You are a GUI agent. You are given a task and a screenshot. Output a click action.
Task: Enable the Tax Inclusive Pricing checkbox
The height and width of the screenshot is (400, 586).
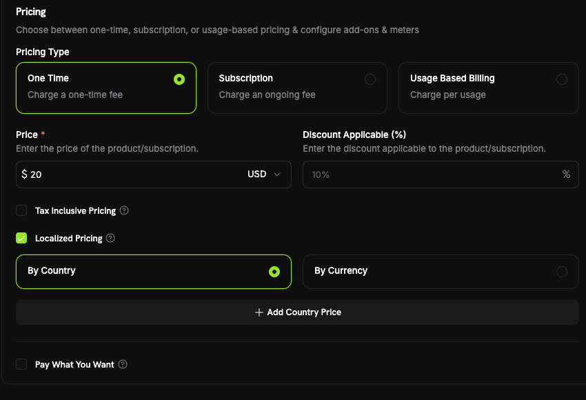click(x=21, y=210)
